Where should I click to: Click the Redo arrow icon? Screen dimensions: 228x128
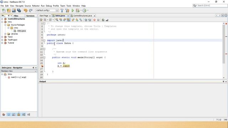point(31,10)
